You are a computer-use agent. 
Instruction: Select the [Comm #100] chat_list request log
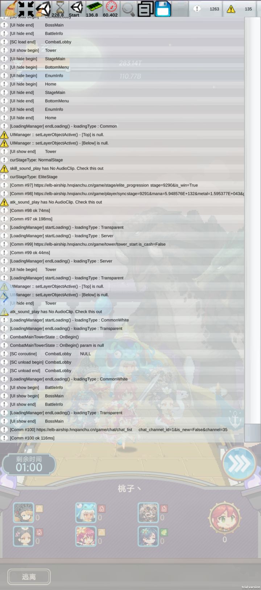(122, 430)
